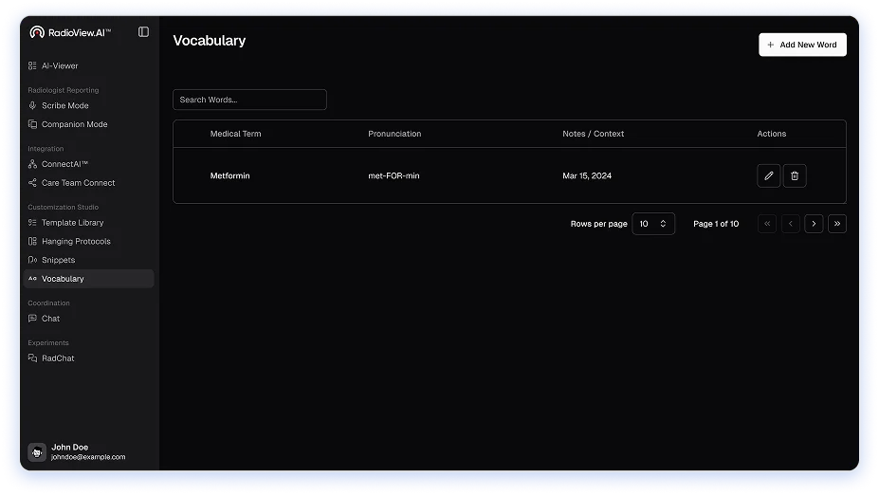Image resolution: width=879 pixels, height=495 pixels.
Task: Open the Snippets page
Action: (x=58, y=260)
